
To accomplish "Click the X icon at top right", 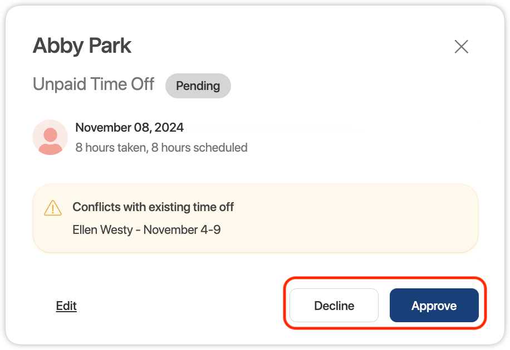I will pyautogui.click(x=461, y=47).
